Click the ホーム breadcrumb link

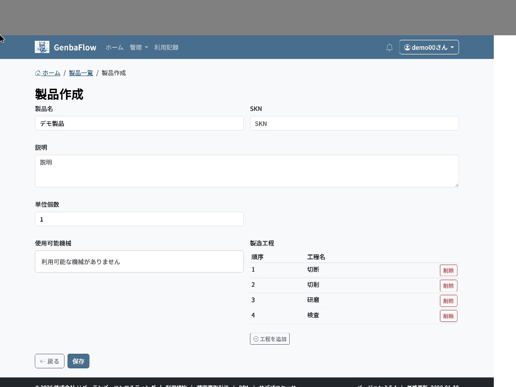48,73
